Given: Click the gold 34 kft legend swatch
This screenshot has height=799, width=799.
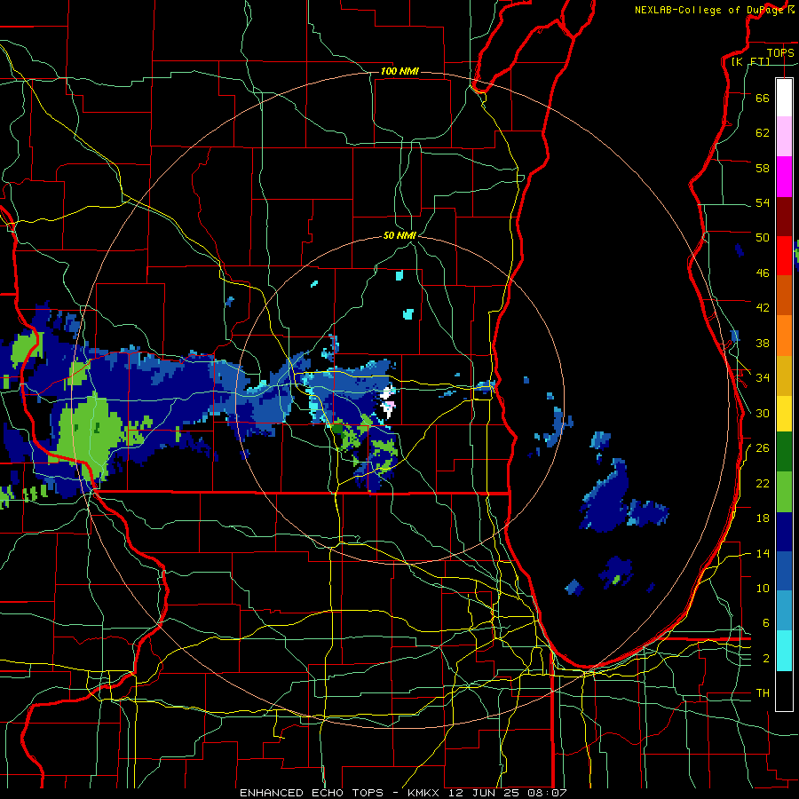Looking at the screenshot, I should 784,376.
